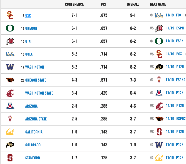Screen dimensions: 186x164
Task: Sort by the OVERALL column header
Action: click(x=133, y=4)
